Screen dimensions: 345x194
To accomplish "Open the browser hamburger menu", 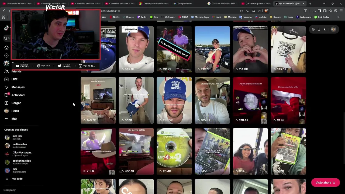I will pos(341,11).
